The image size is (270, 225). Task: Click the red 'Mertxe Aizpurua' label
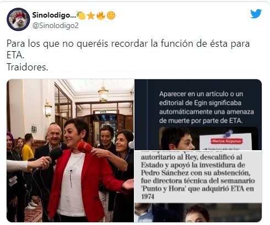click(x=226, y=141)
